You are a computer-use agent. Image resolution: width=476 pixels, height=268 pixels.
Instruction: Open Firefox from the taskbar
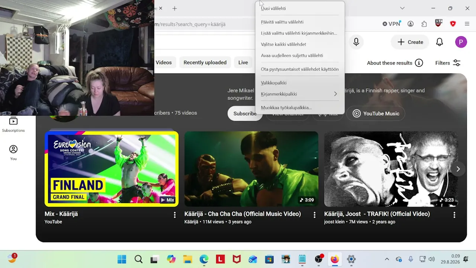(x=335, y=259)
